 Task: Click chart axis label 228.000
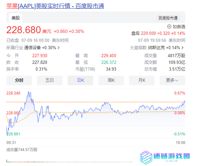13,113
